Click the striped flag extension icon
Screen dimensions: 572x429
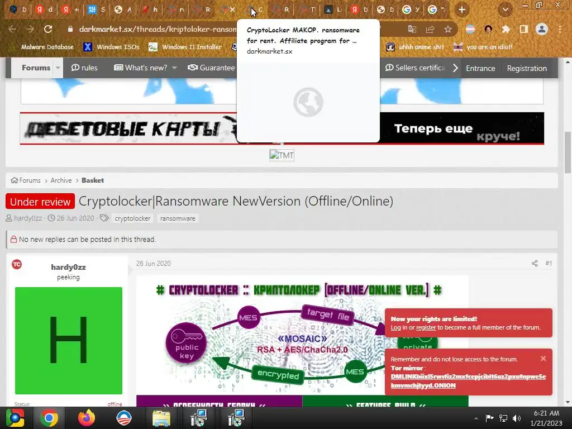coord(470,29)
